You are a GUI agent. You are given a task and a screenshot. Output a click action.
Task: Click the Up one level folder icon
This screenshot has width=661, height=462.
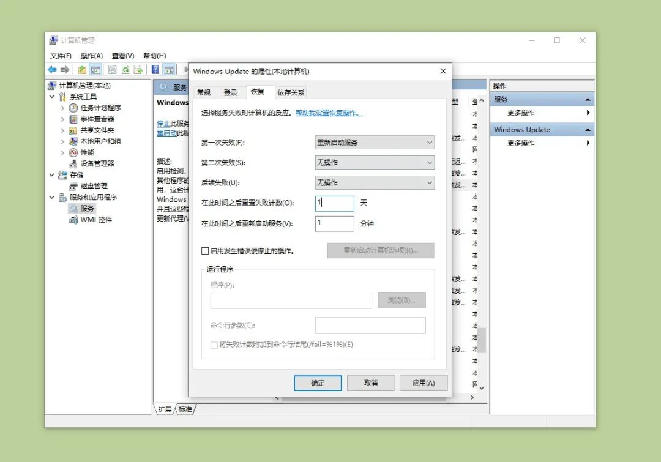pos(82,70)
